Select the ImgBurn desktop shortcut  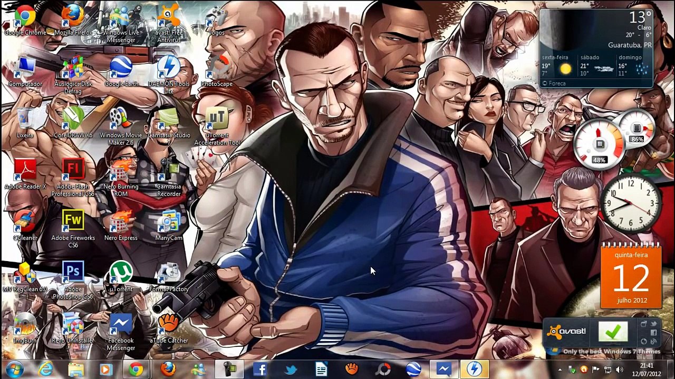click(x=25, y=328)
